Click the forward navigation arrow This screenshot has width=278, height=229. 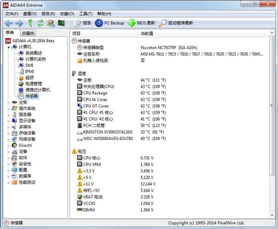coord(19,23)
